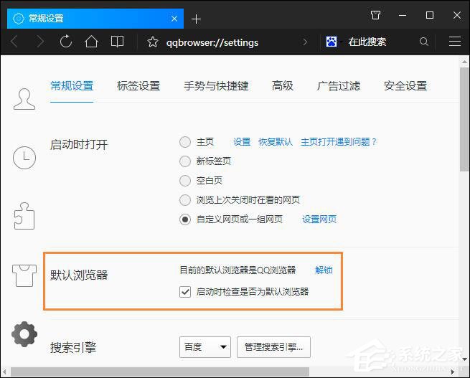
Task: Open the skin shirt icon in title bar
Action: point(375,15)
